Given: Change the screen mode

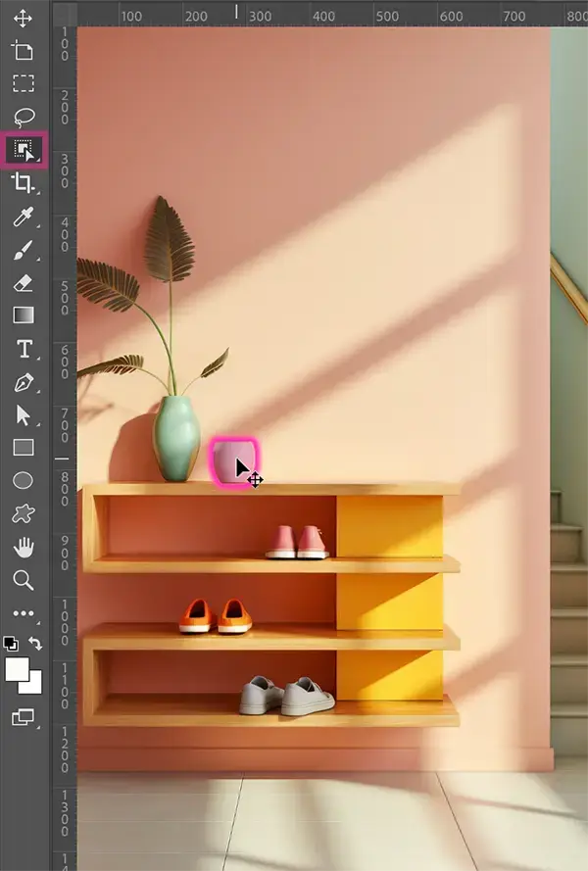Looking at the screenshot, I should [x=23, y=717].
